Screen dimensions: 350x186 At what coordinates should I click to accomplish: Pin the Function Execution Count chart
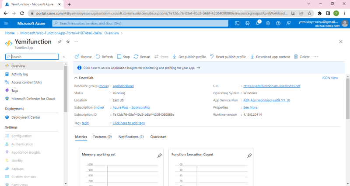249,156
